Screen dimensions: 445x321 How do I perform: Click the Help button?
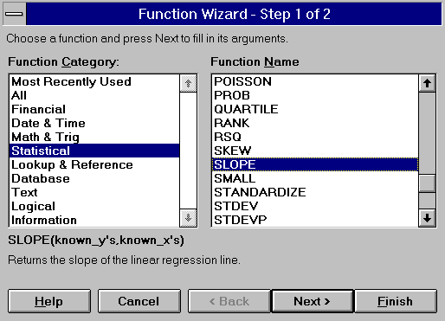(x=49, y=301)
